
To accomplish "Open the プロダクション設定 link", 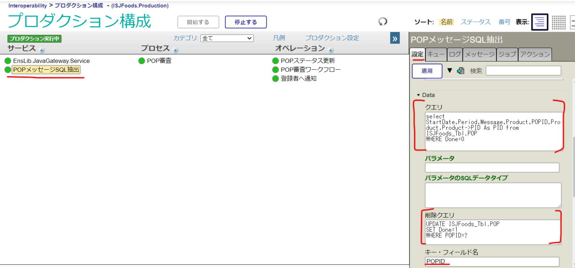I will [x=332, y=38].
